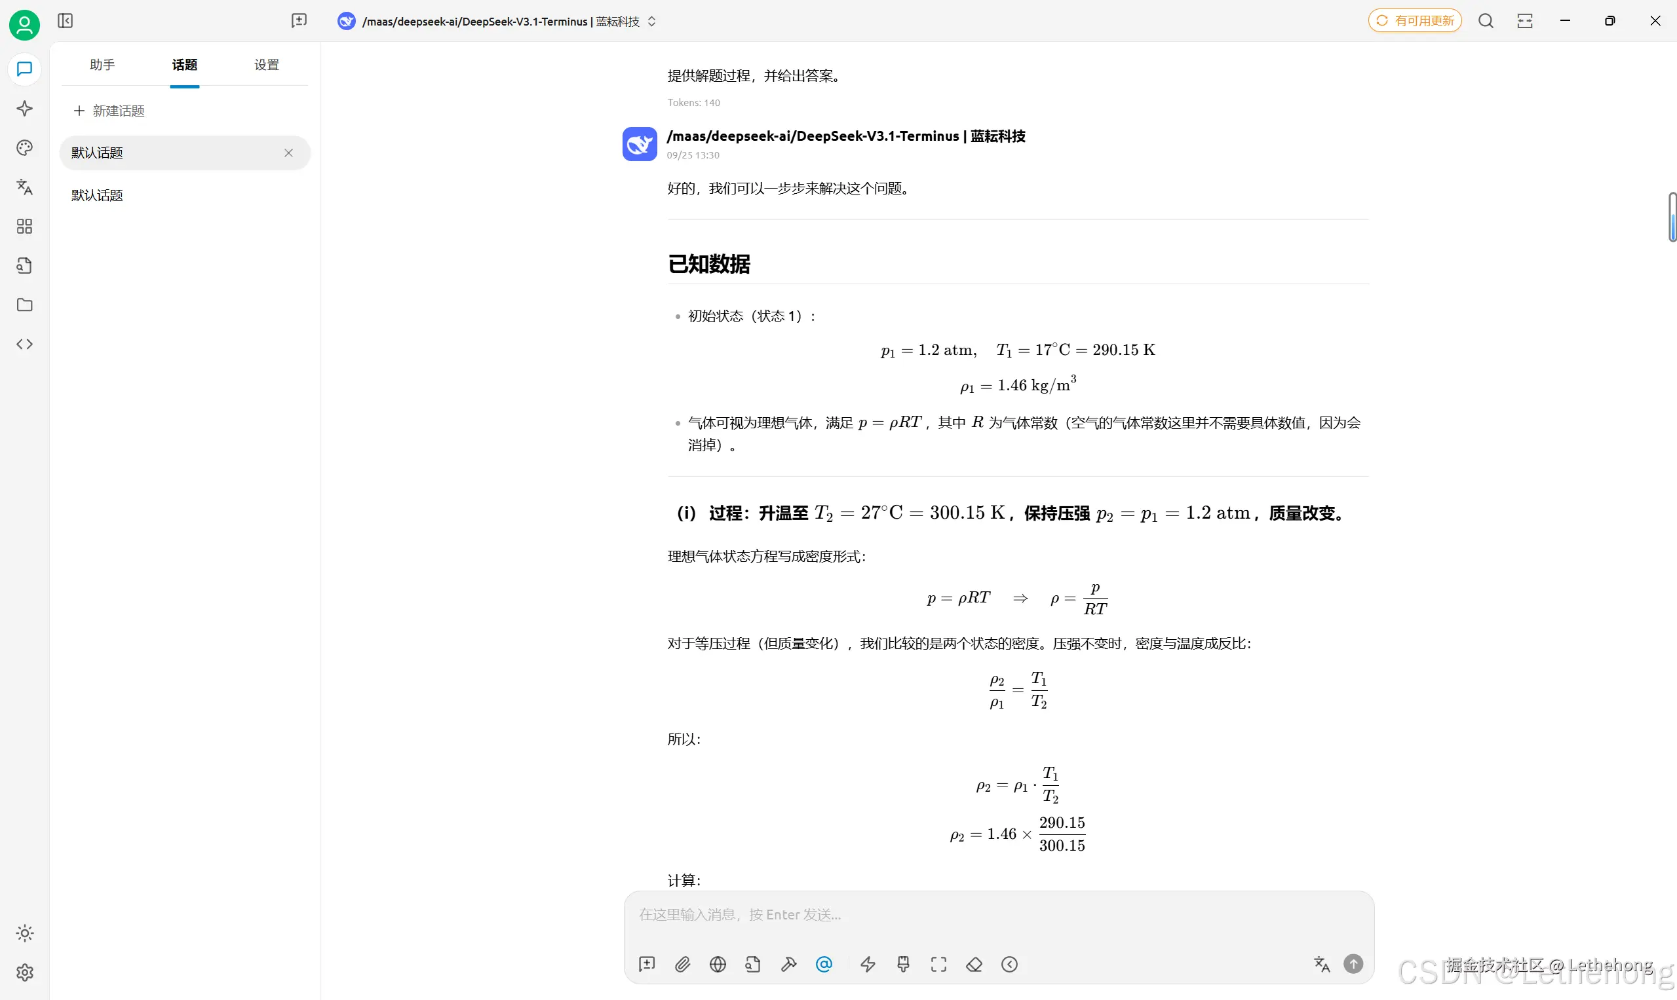1677x1000 pixels.
Task: Open the Painting palette tool
Action: (24, 147)
